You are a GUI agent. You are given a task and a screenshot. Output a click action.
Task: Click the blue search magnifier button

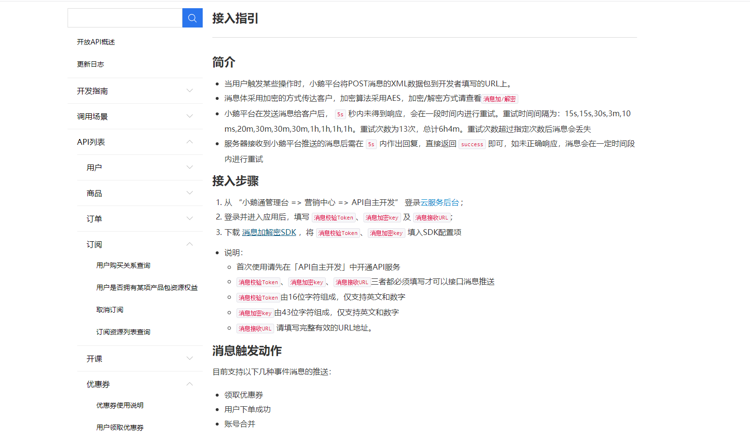coord(192,18)
